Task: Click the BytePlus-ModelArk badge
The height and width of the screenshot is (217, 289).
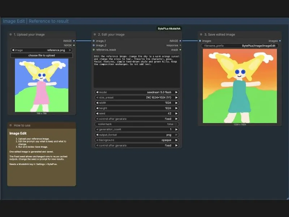Action: pos(169,29)
